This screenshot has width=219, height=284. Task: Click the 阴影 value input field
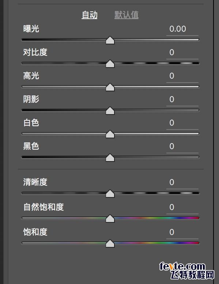182,99
